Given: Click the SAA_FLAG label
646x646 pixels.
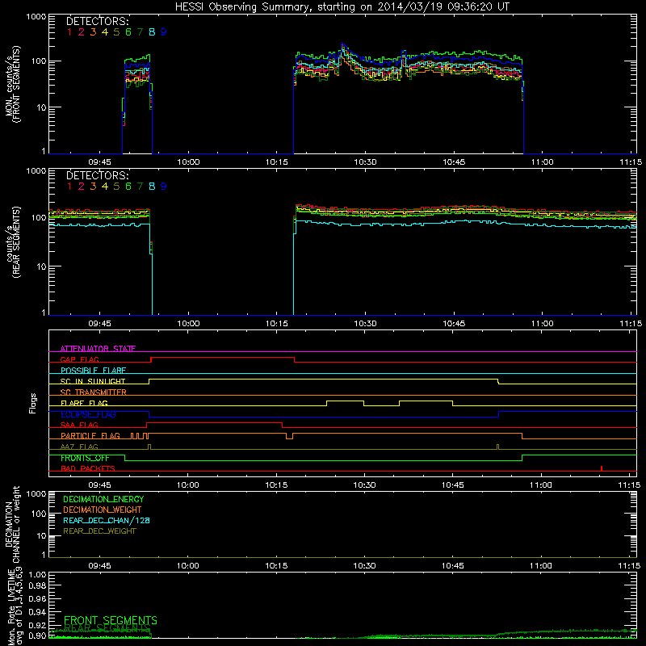Looking at the screenshot, I should point(79,425).
